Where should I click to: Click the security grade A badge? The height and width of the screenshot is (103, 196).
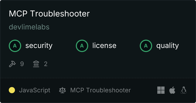click(x=15, y=46)
